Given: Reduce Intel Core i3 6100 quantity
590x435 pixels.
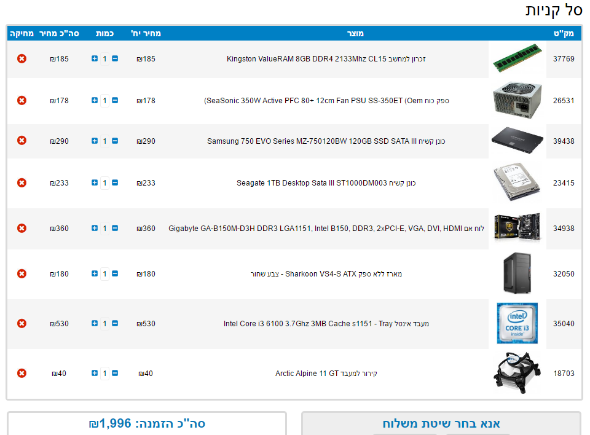Looking at the screenshot, I should [115, 323].
